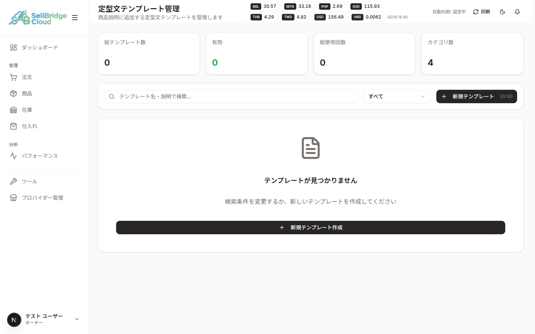
Task: Click the MYR 33.16 exchange rate badge
Action: [x=298, y=6]
